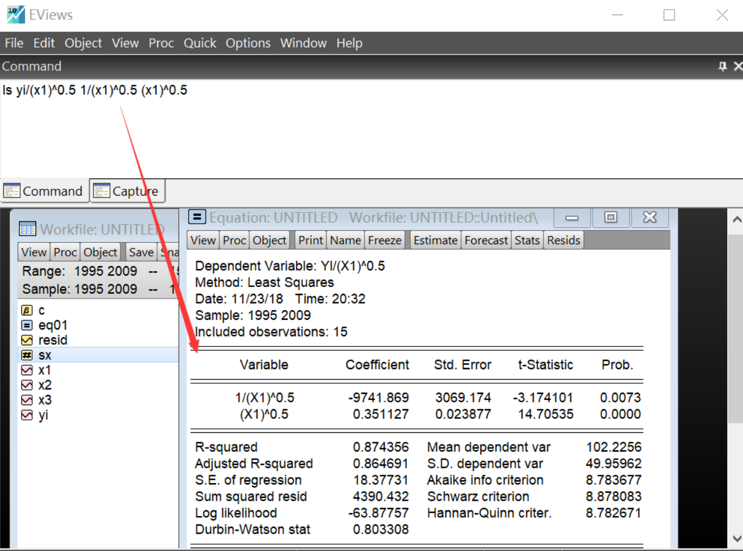Click the Workfile window title icon
This screenshot has height=551, width=743.
[x=27, y=228]
